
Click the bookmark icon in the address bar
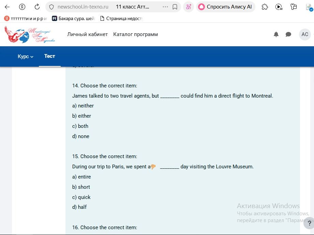175,7
